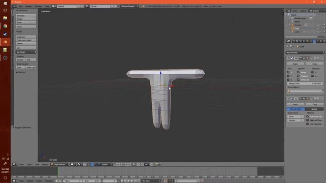
Task: Open File Explorer from the taskbar
Action: pyautogui.click(x=5, y=18)
